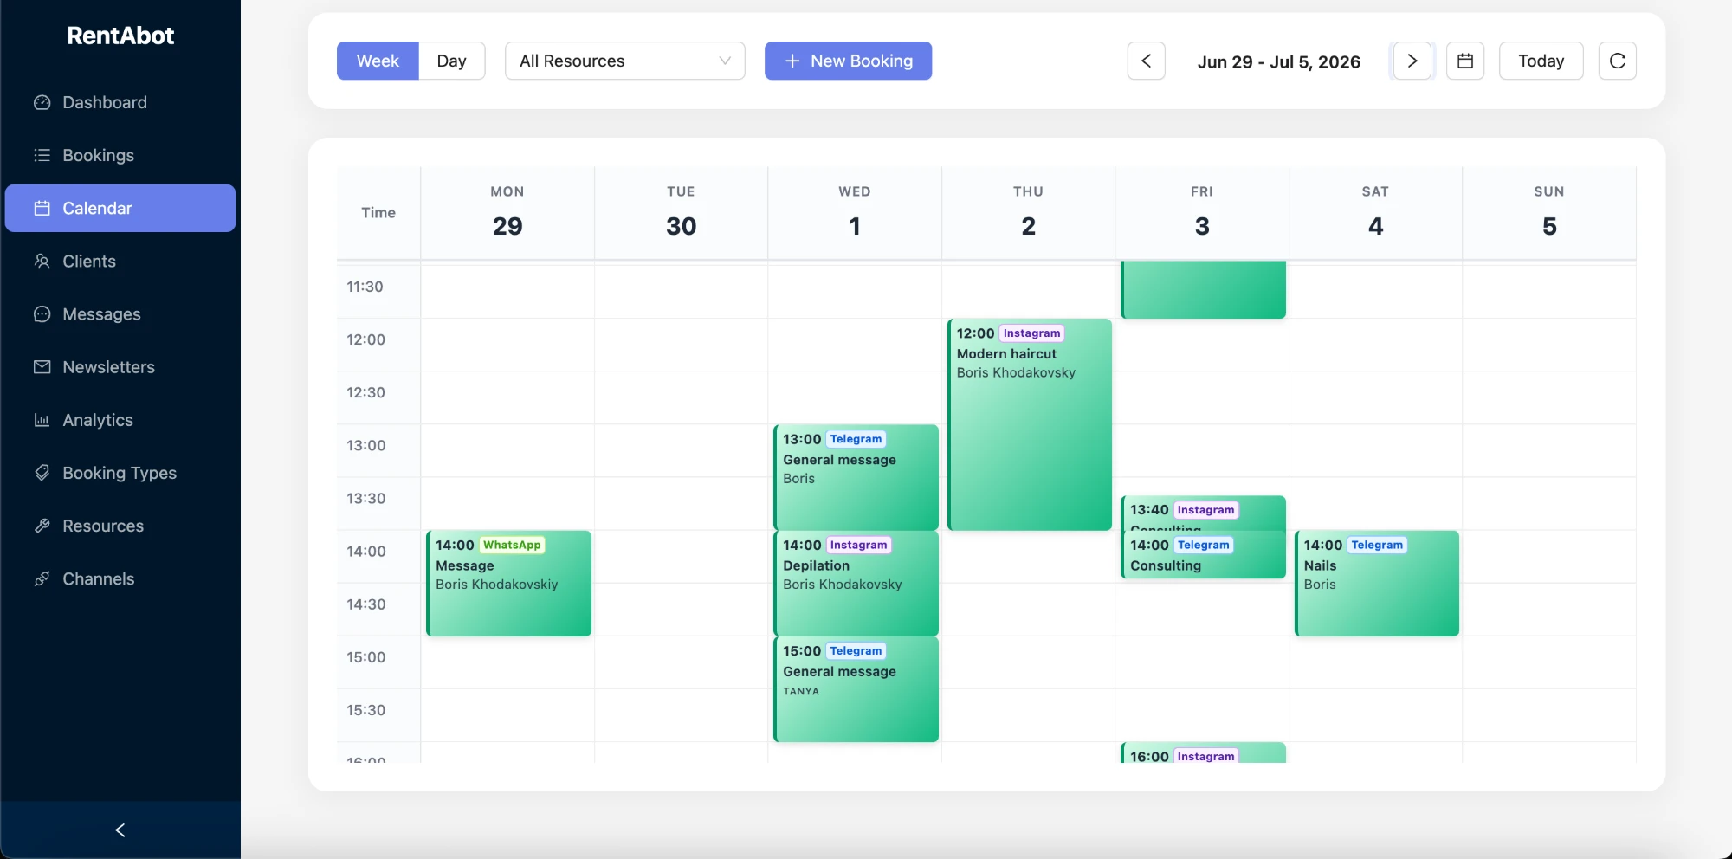The width and height of the screenshot is (1732, 859).
Task: Create a New Booking
Action: pos(848,61)
